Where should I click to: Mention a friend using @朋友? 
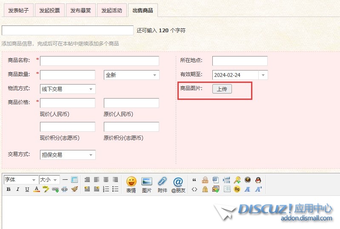click(x=178, y=185)
